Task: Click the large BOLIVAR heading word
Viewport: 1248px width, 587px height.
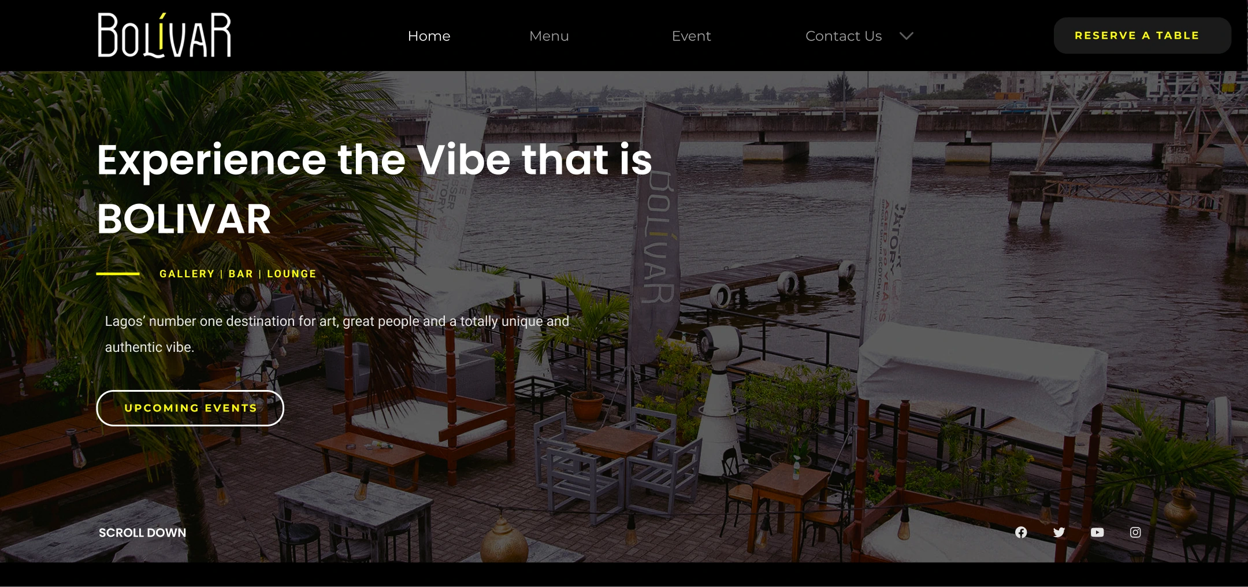Action: (184, 220)
